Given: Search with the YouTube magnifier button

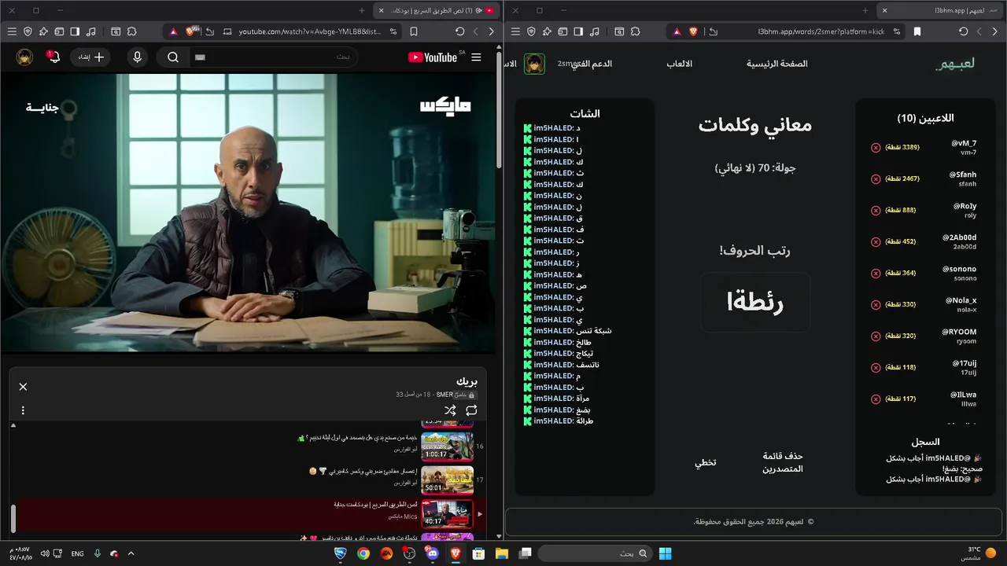Looking at the screenshot, I should pos(173,57).
